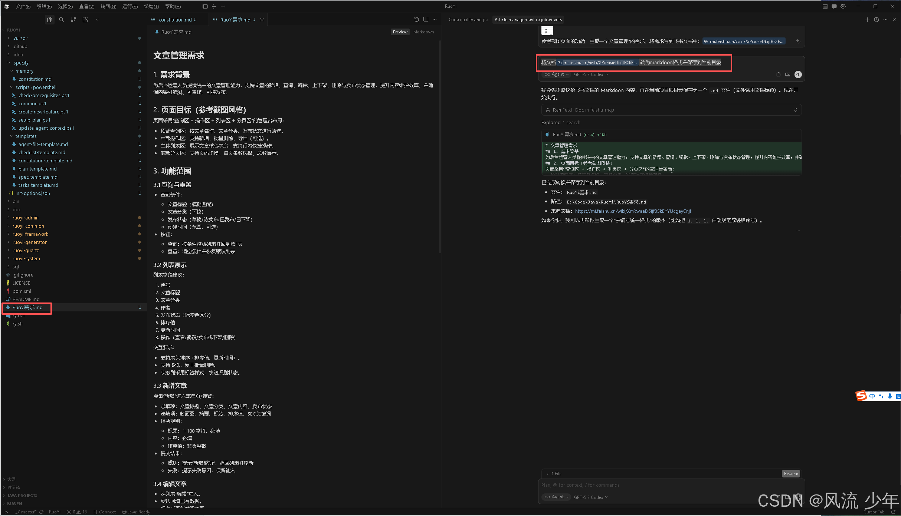Image resolution: width=901 pixels, height=516 pixels.
Task: Switch editor to Preview mode
Action: [400, 32]
